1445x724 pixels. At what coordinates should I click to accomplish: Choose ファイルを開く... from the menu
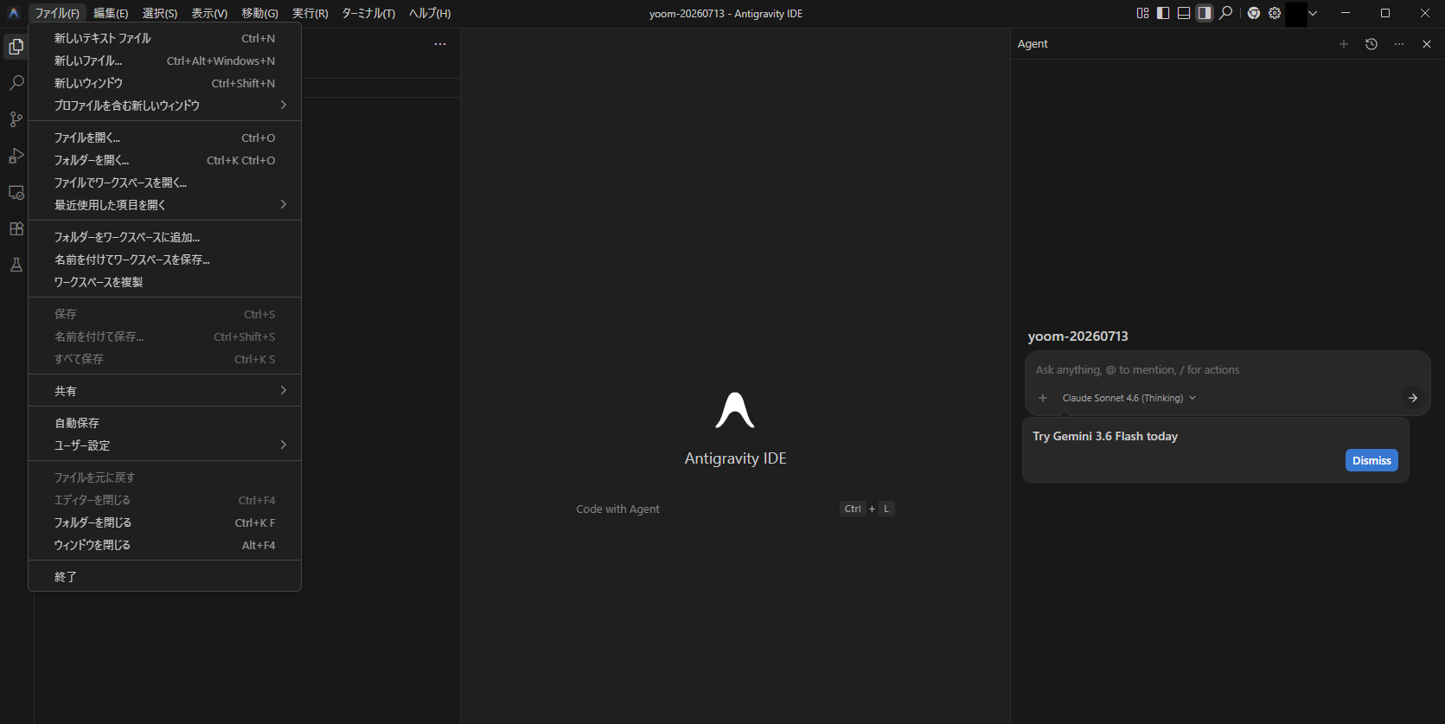point(164,138)
